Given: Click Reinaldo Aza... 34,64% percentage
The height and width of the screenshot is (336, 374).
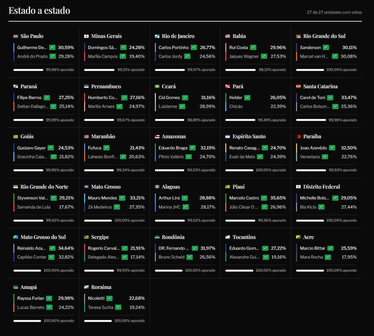Looking at the screenshot, I should [x=66, y=248].
